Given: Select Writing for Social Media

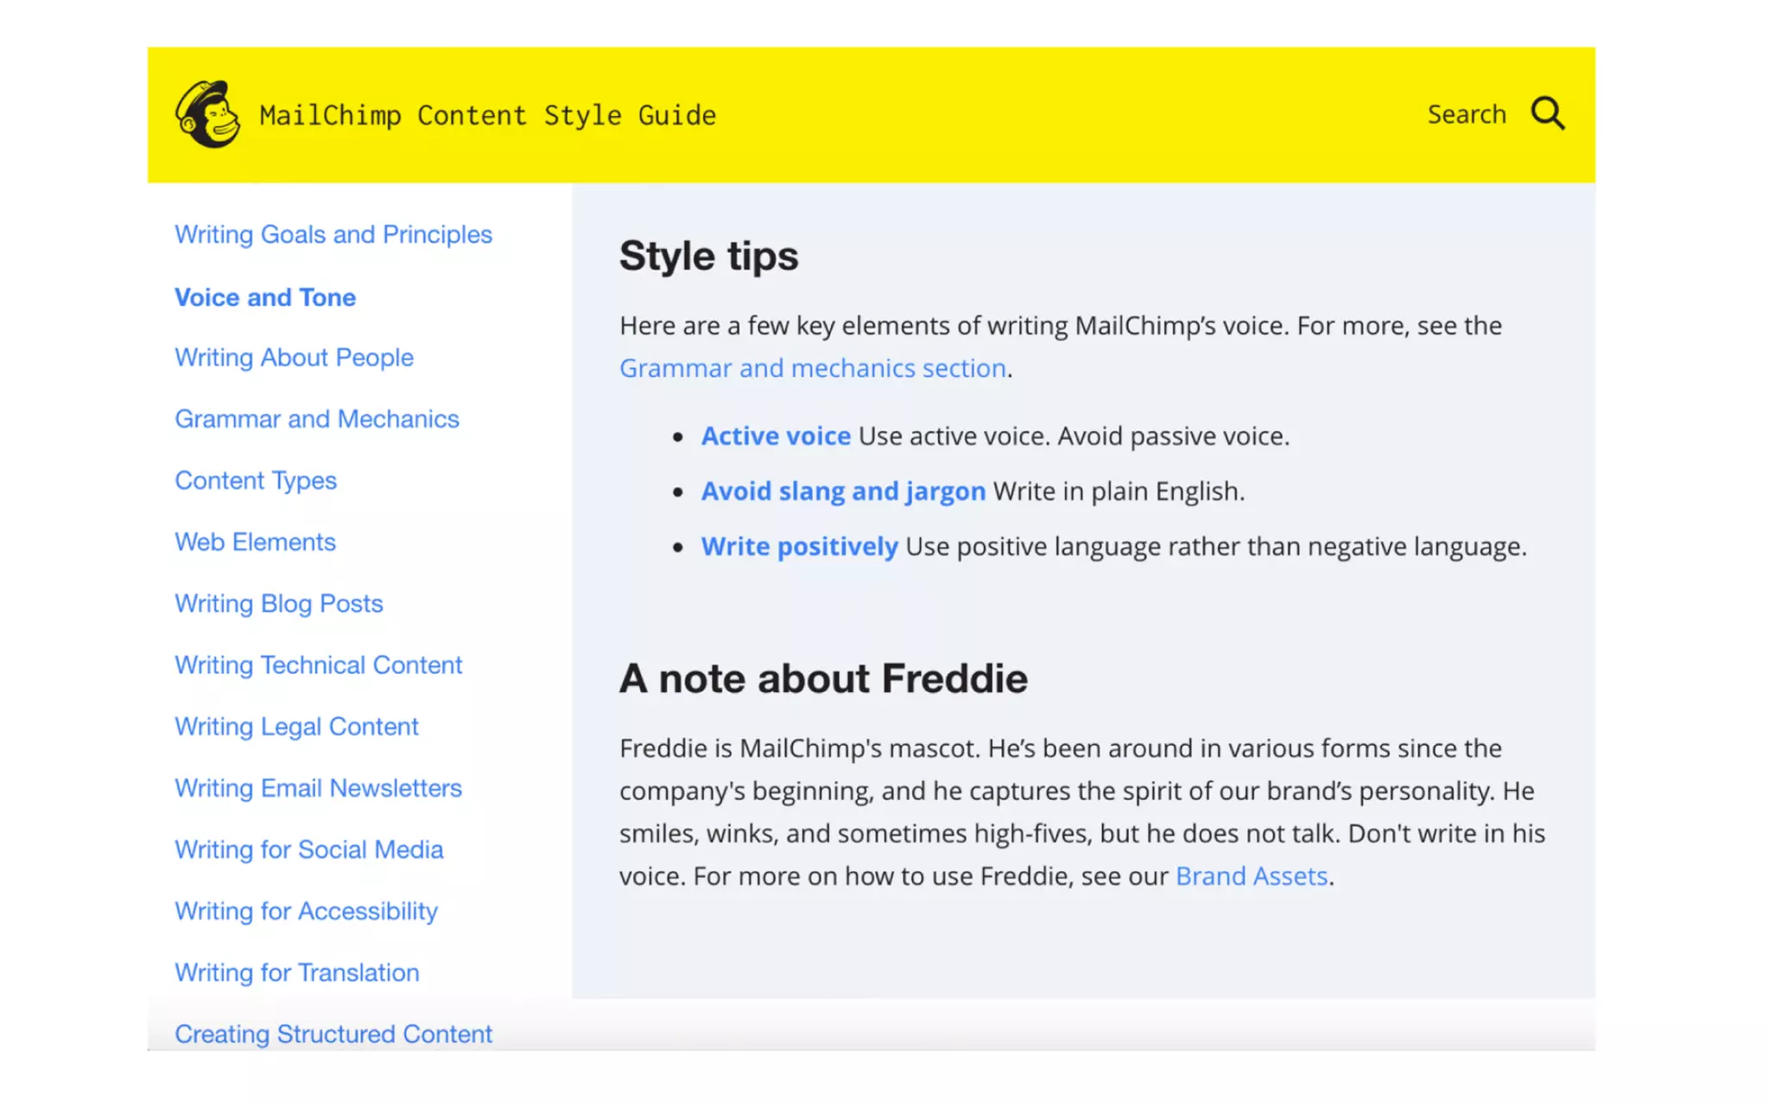Looking at the screenshot, I should 308,849.
